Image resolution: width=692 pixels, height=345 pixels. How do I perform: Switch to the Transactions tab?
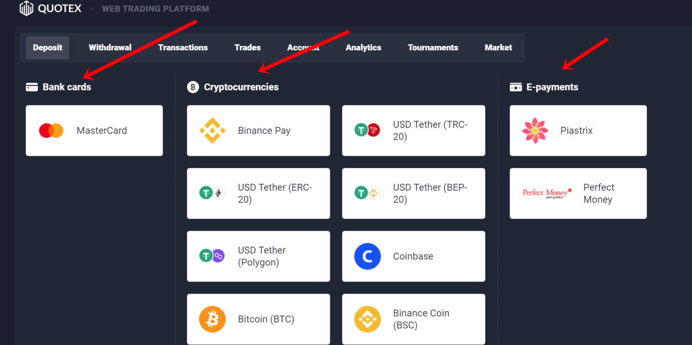pyautogui.click(x=183, y=48)
